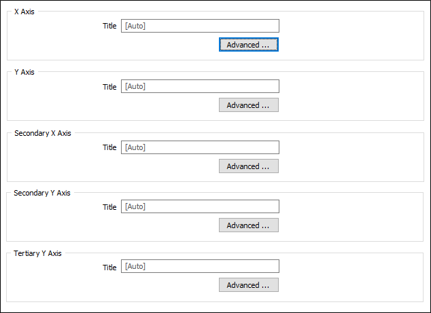Focus the X Axis Title field
Viewport: 431px width, 313px height.
200,26
